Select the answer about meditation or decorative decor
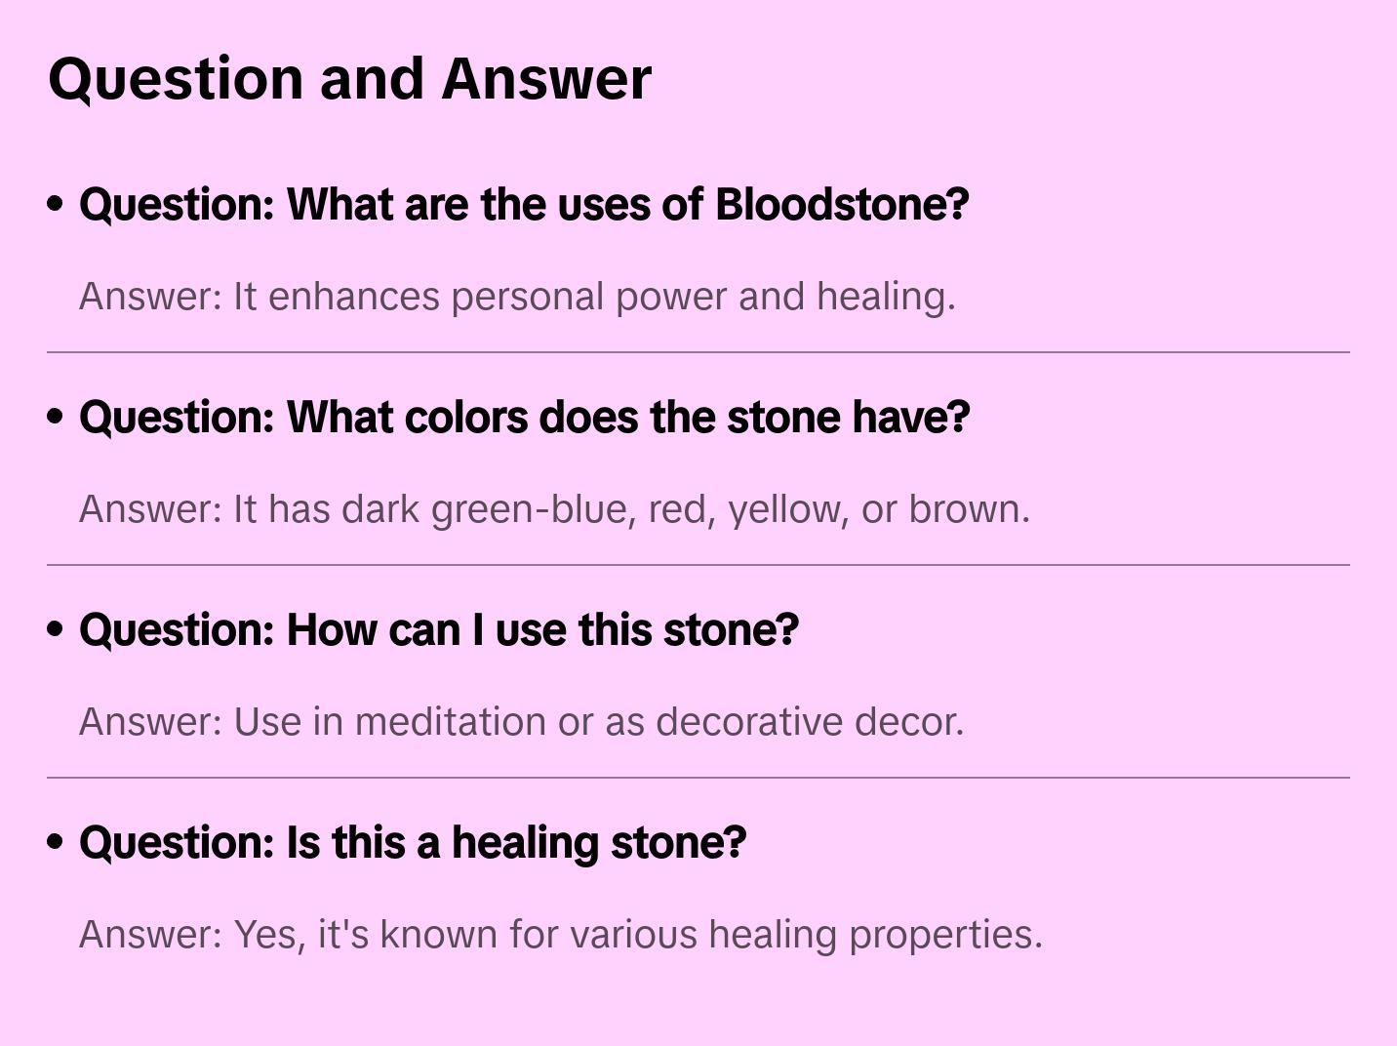Viewport: 1397px width, 1046px height. pyautogui.click(x=521, y=722)
